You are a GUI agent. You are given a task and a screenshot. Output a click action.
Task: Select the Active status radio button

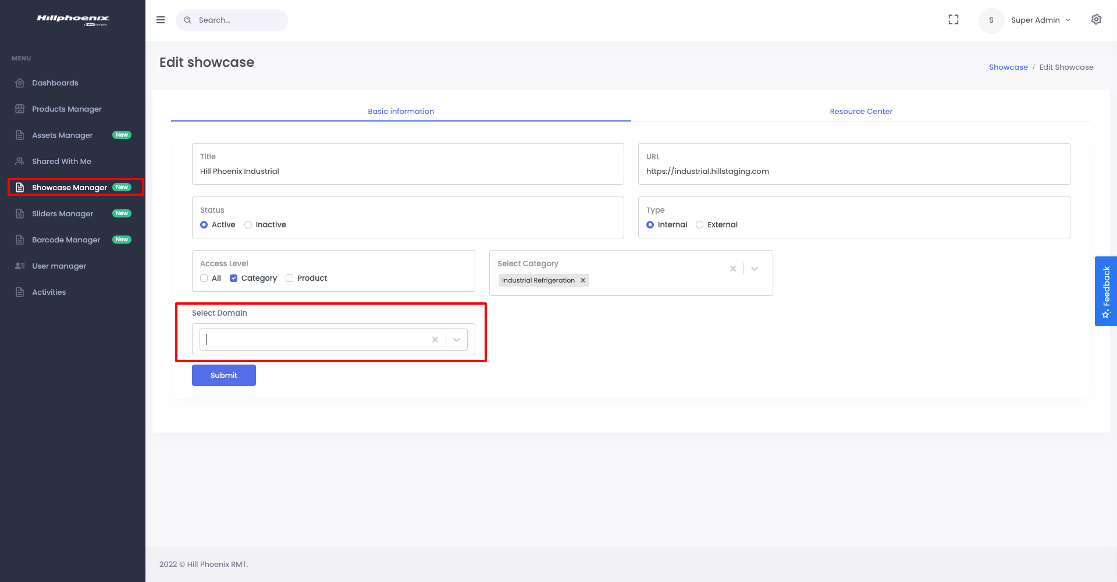tap(204, 225)
